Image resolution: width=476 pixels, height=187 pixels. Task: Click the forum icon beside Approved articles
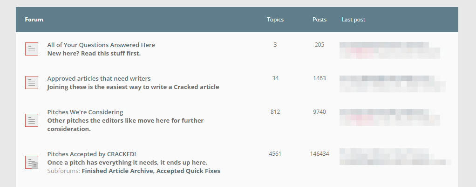point(31,83)
